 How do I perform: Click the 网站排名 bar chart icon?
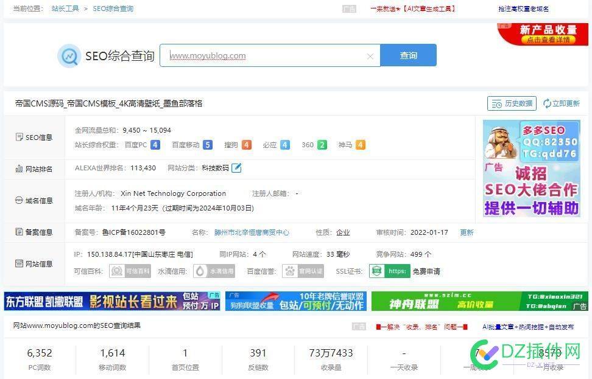(x=19, y=169)
